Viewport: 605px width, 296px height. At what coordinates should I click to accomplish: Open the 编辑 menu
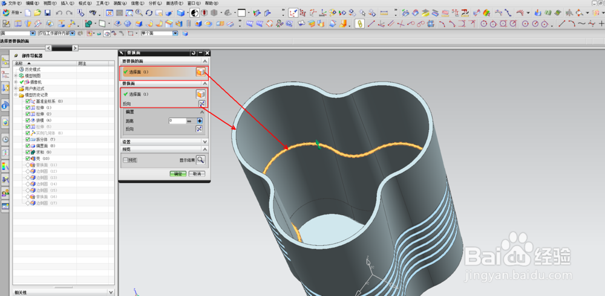click(31, 2)
